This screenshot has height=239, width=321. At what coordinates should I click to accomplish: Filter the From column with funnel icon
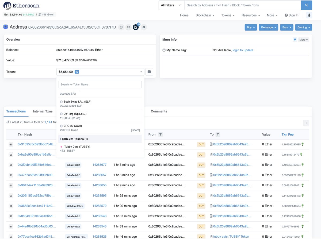(160, 134)
